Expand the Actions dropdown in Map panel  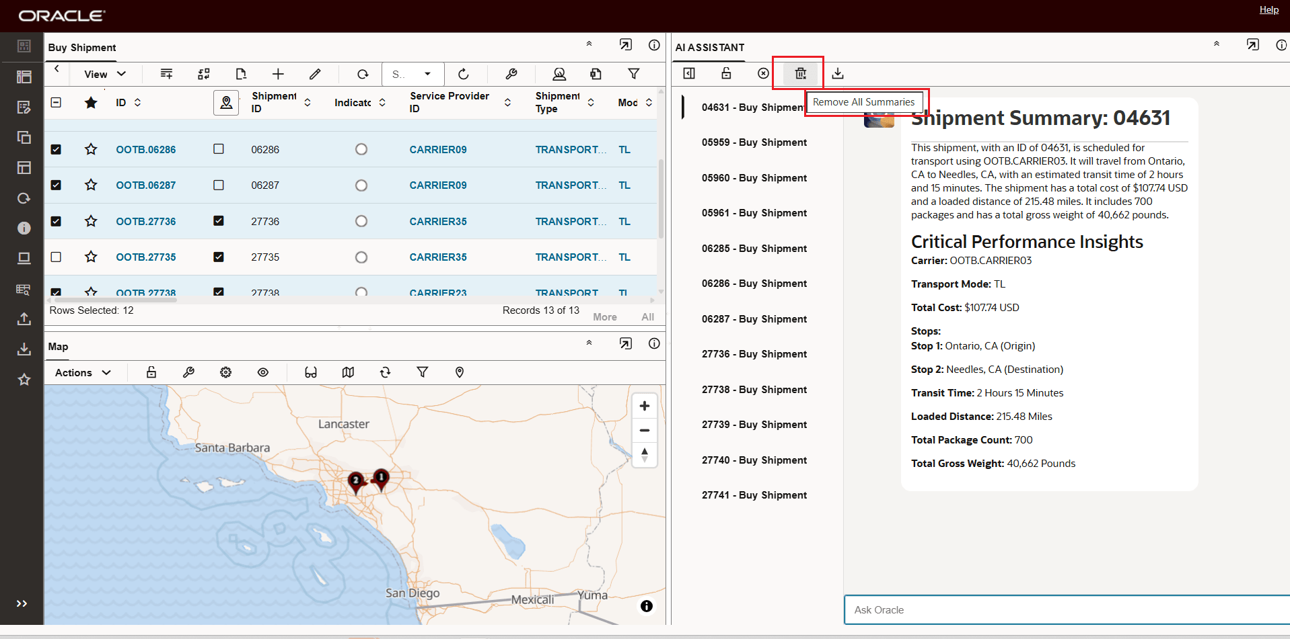[x=83, y=372]
